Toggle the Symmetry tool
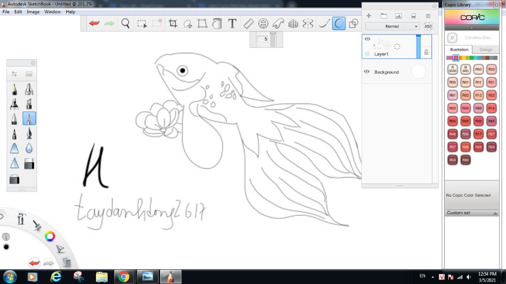Screen dimensions: 506x284 tap(308, 24)
